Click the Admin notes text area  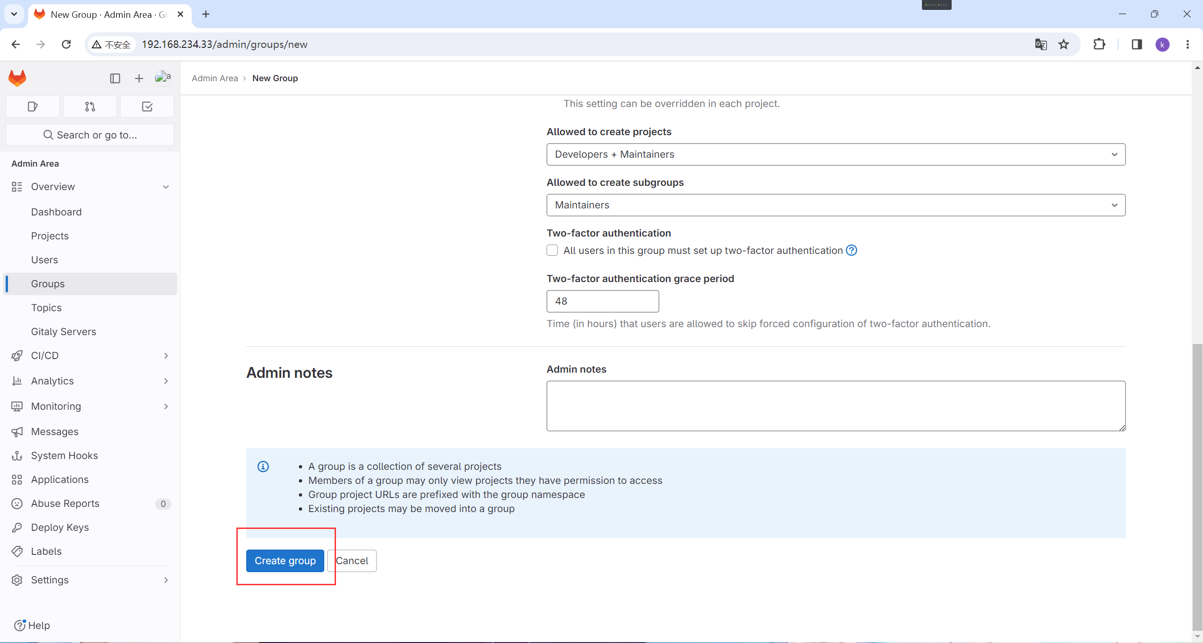836,406
